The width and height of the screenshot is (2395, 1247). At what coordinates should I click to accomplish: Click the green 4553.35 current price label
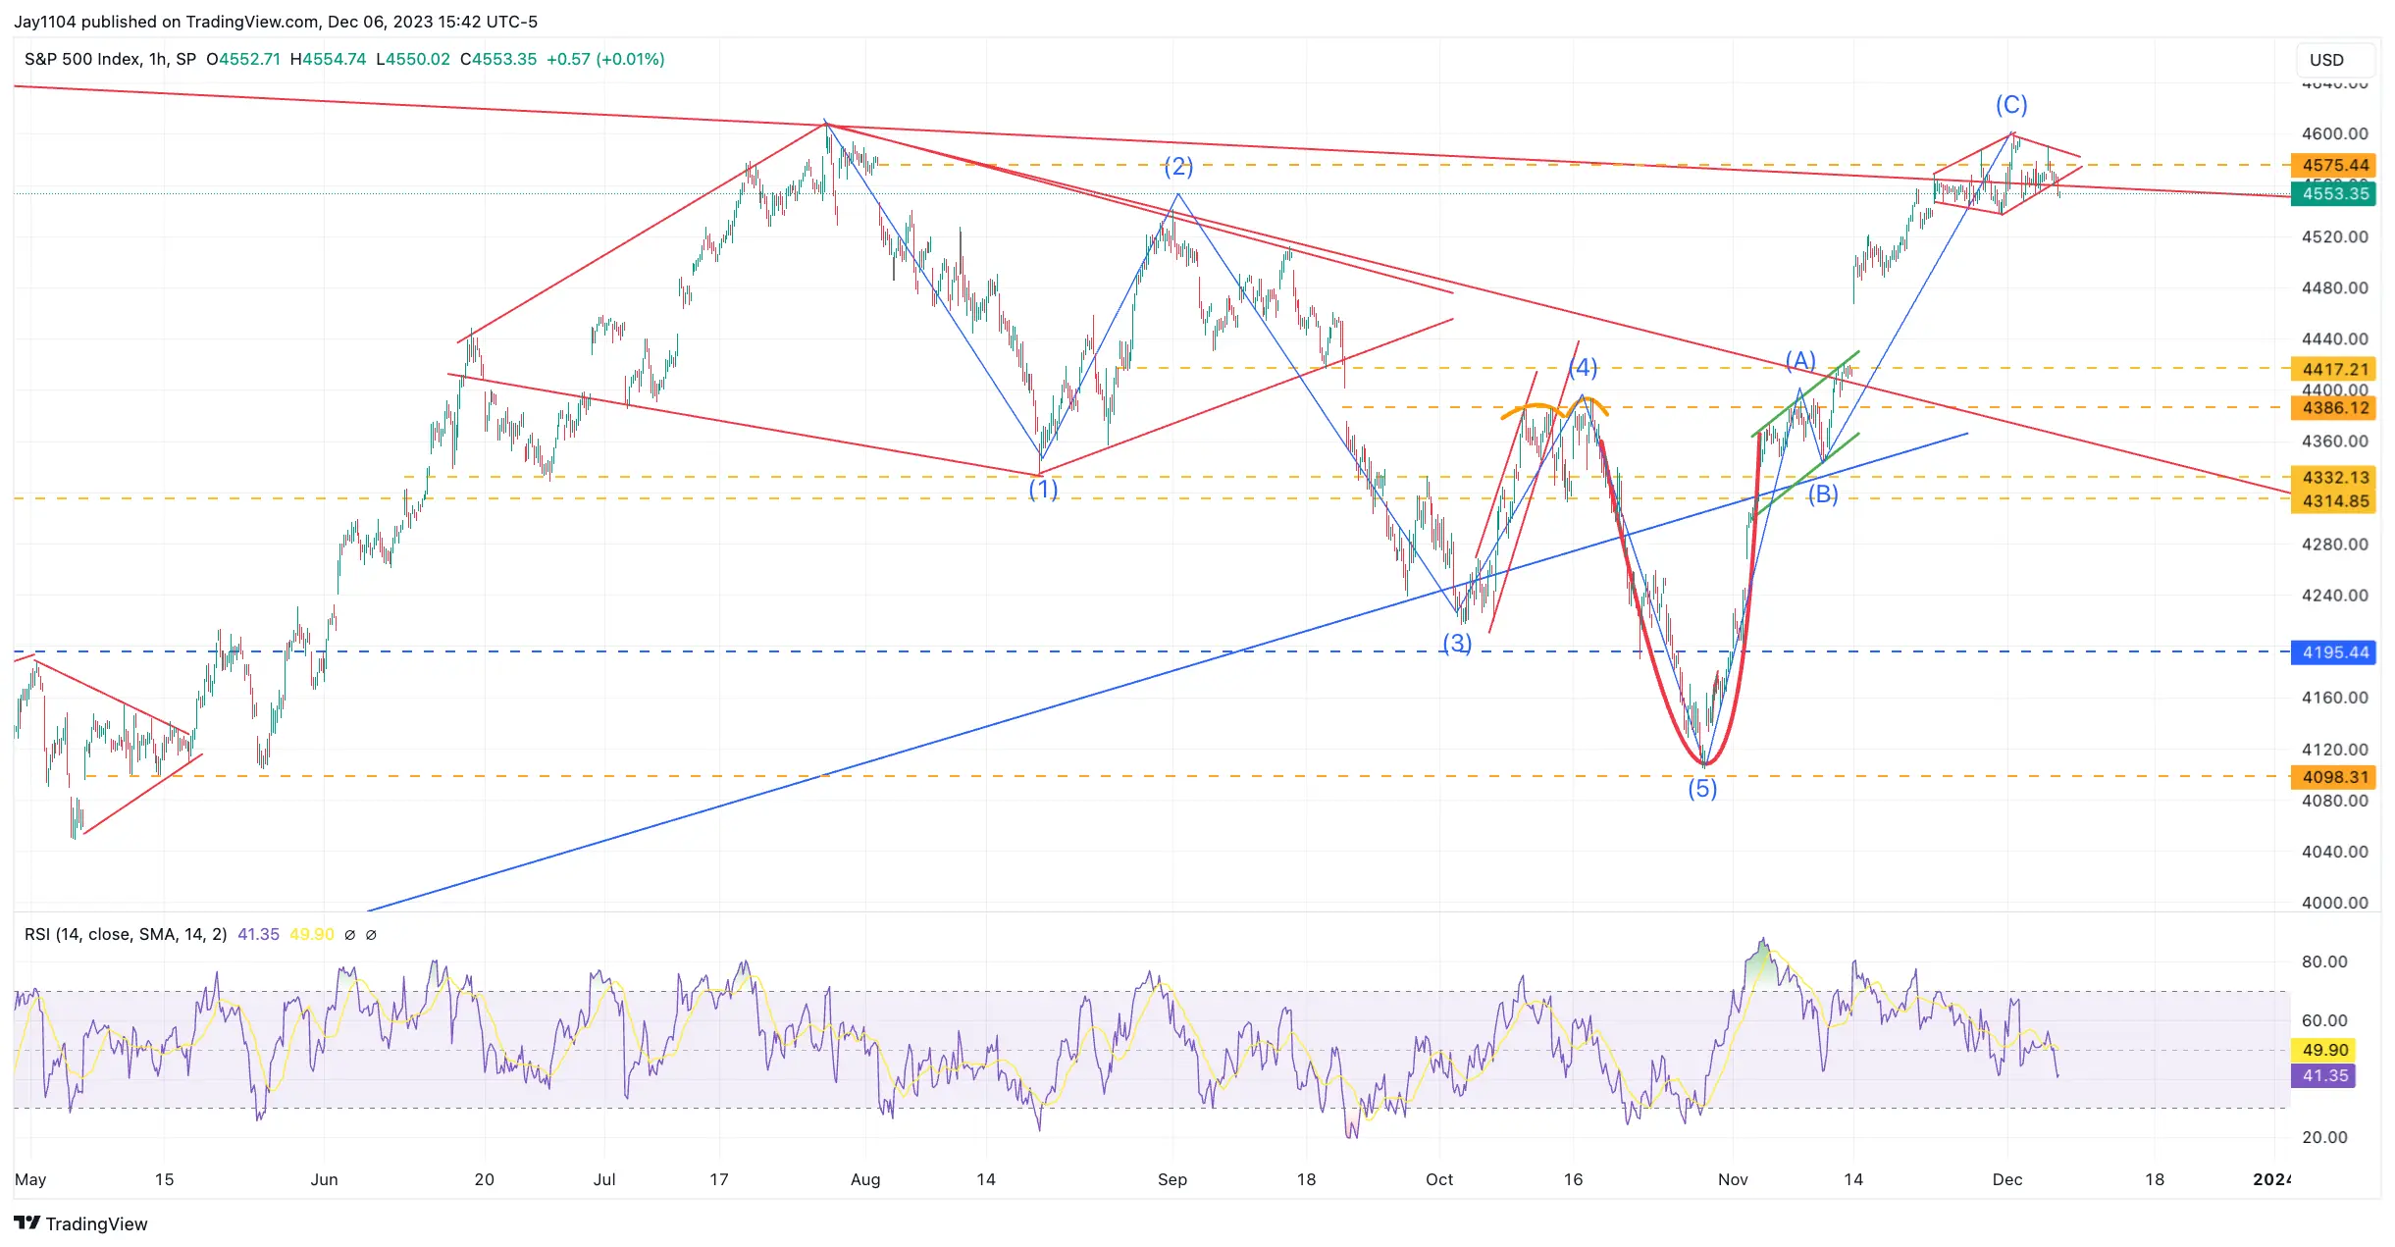tap(2333, 193)
